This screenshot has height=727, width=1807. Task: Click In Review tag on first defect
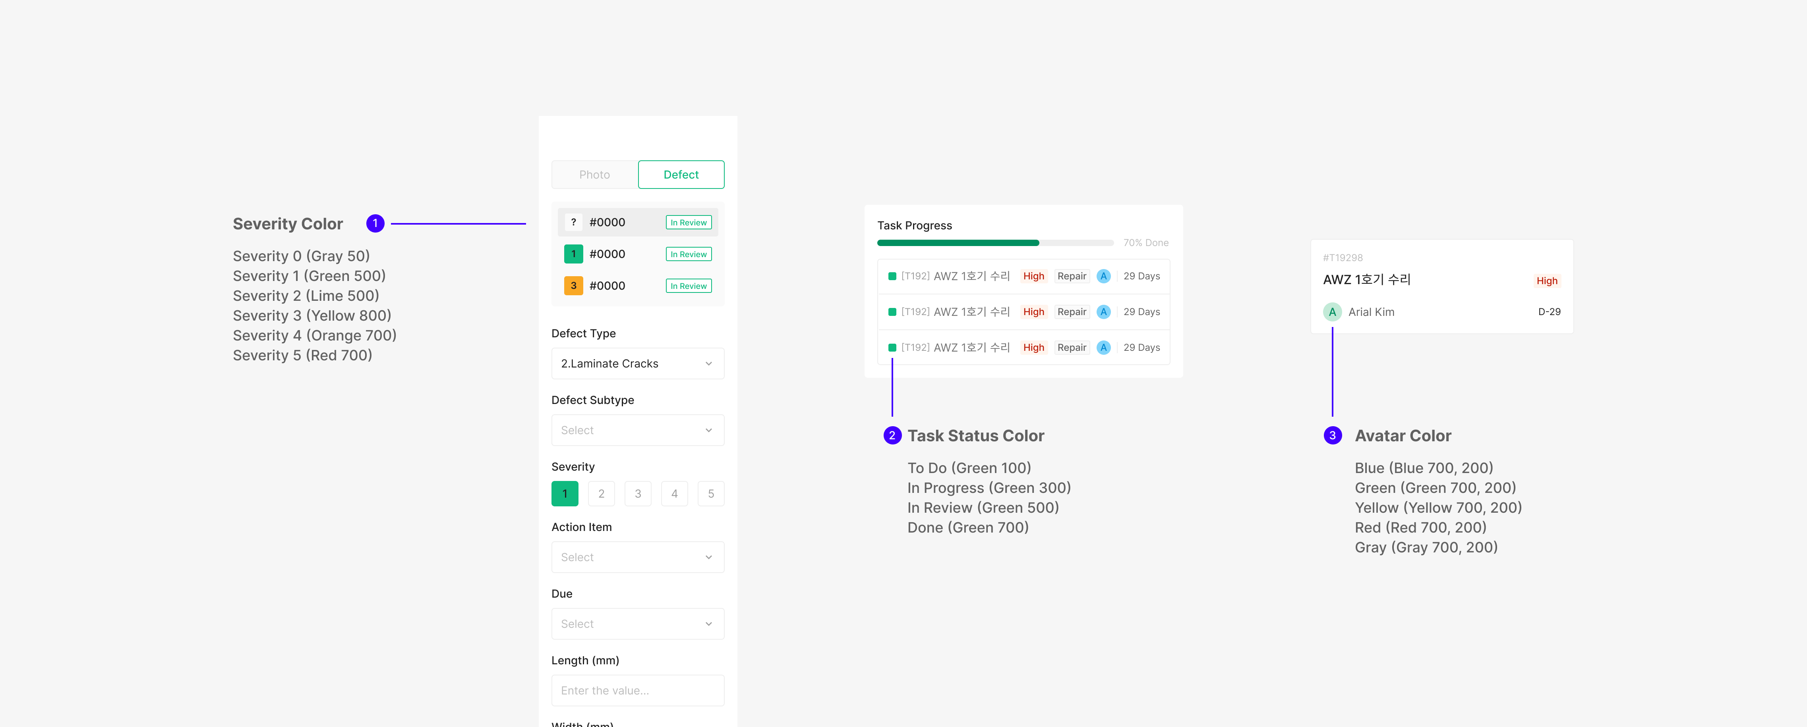coord(688,223)
